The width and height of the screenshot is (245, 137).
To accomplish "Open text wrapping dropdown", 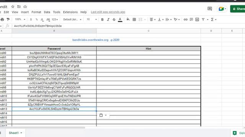I will pyautogui.click(x=168, y=19).
